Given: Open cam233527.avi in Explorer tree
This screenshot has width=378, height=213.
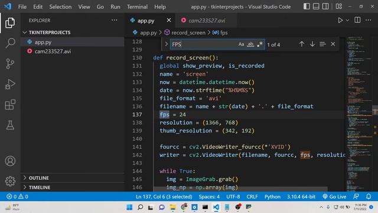Looking at the screenshot, I should 72,51.
